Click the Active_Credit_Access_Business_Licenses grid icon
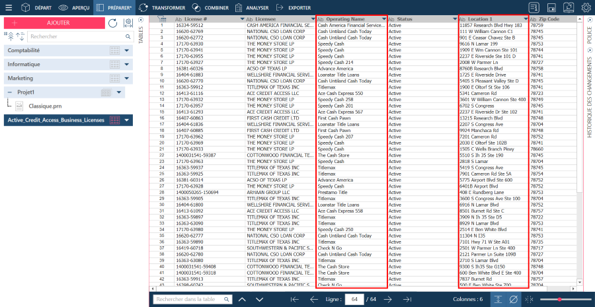595x307 pixels. click(x=114, y=120)
